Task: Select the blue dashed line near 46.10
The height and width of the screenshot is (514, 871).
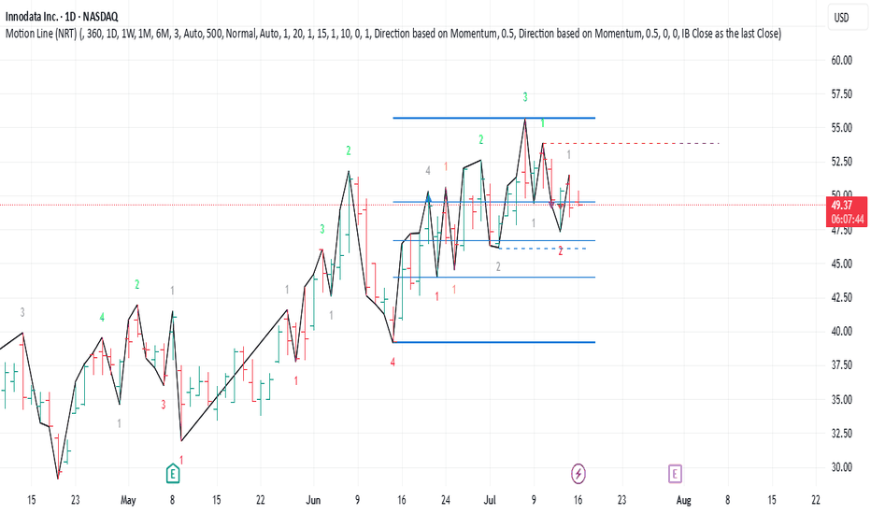Action: (544, 249)
